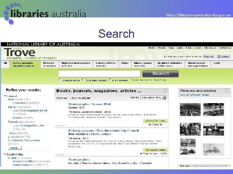Open the photo collage thumbnail
Image resolution: width=233 pixels, height=174 pixels.
point(188,147)
